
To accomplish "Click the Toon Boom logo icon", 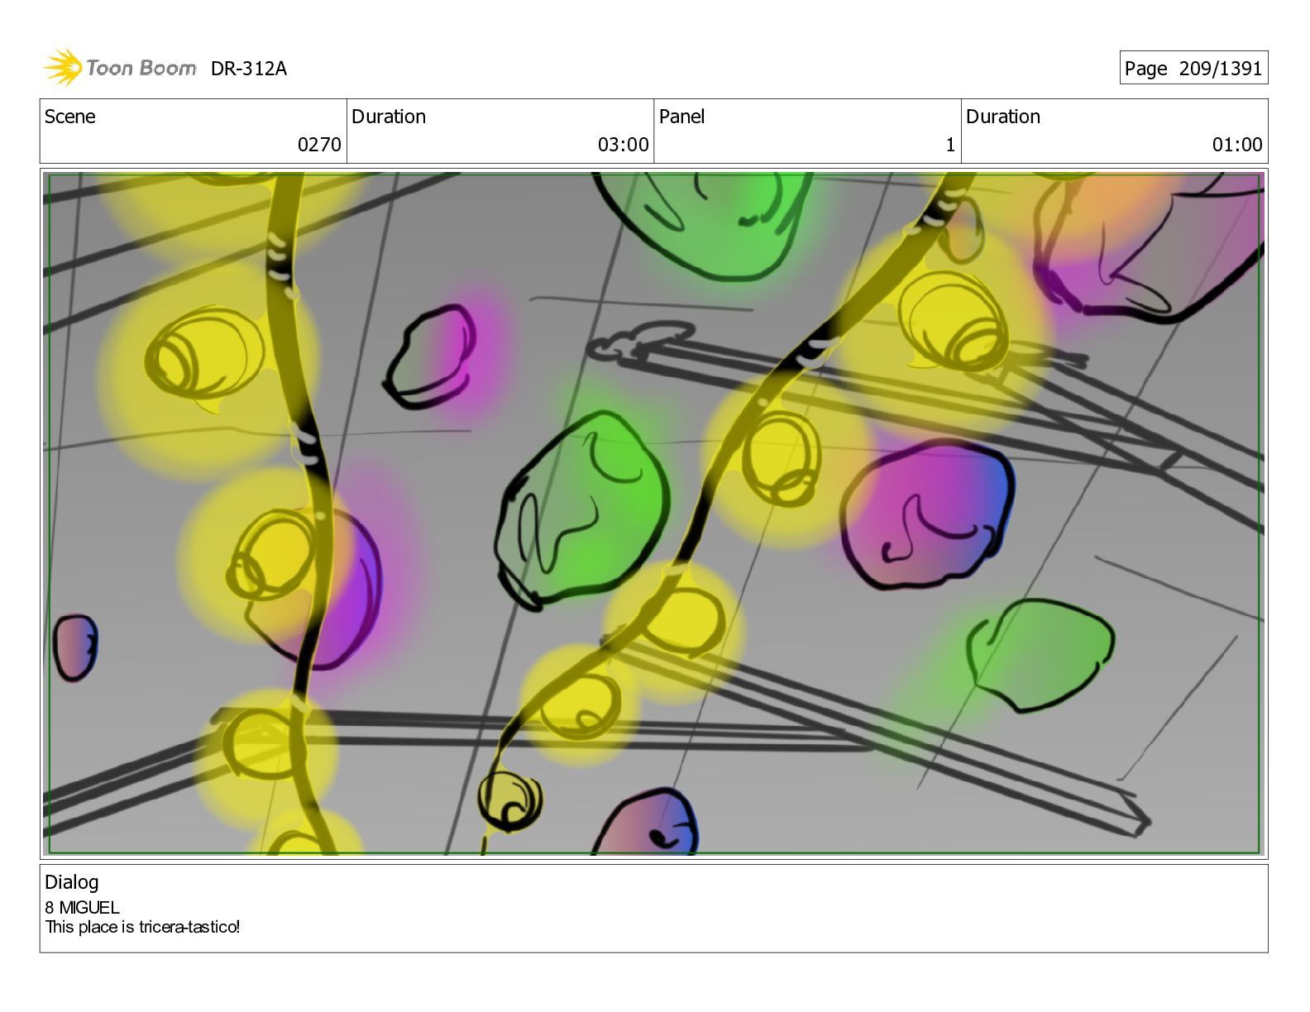I will coord(63,67).
